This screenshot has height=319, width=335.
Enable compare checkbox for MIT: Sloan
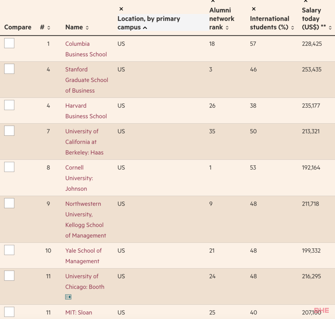[9, 312]
